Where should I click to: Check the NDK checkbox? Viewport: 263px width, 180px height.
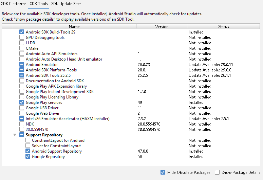click(x=22, y=124)
